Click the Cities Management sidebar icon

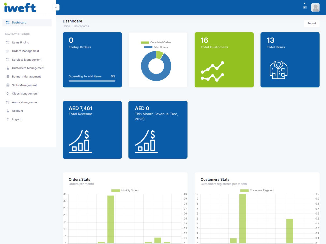coord(8,94)
